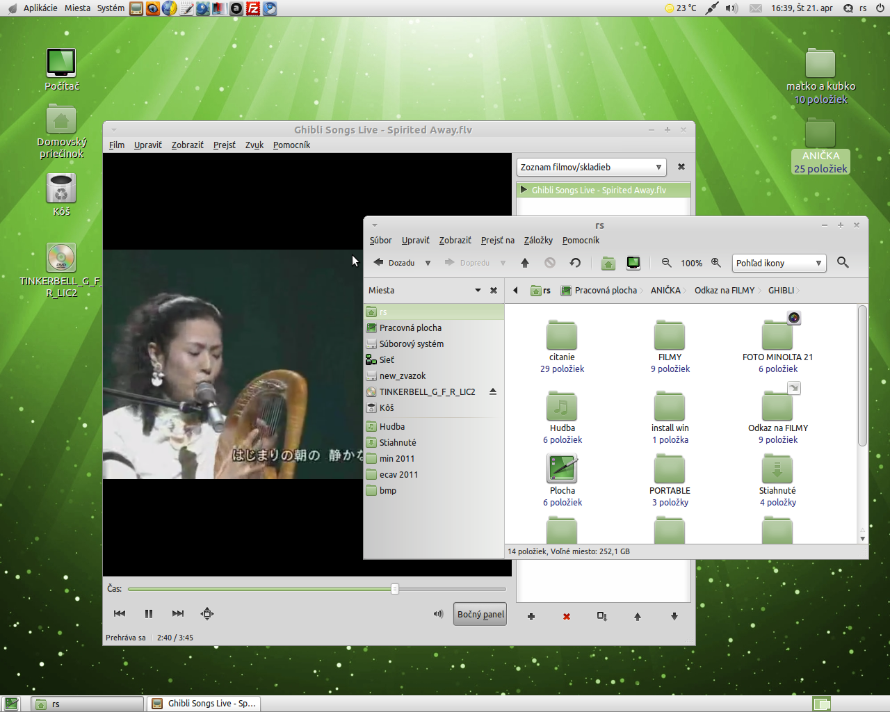
Task: Open the Systém menu in the top panel
Action: click(111, 8)
